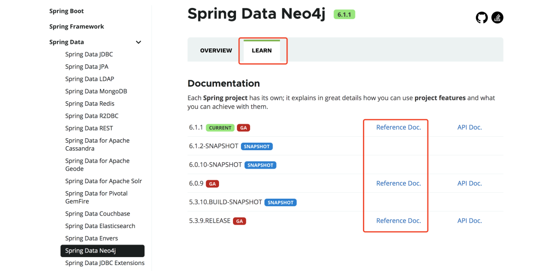Open Spring Data Redis project
The image size is (540, 271).
pyautogui.click(x=89, y=103)
